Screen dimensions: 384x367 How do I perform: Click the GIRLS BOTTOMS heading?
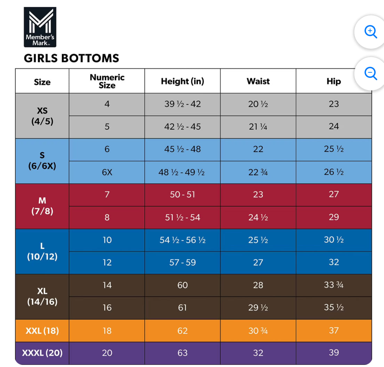[x=71, y=58]
